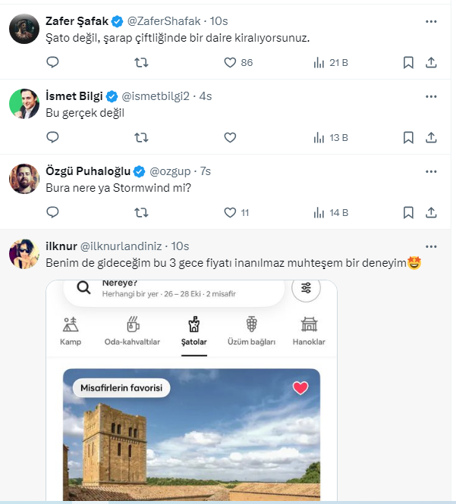The image size is (456, 504).
Task: Open more options on İsmet Bilgi's tweet
Action: pos(431,97)
